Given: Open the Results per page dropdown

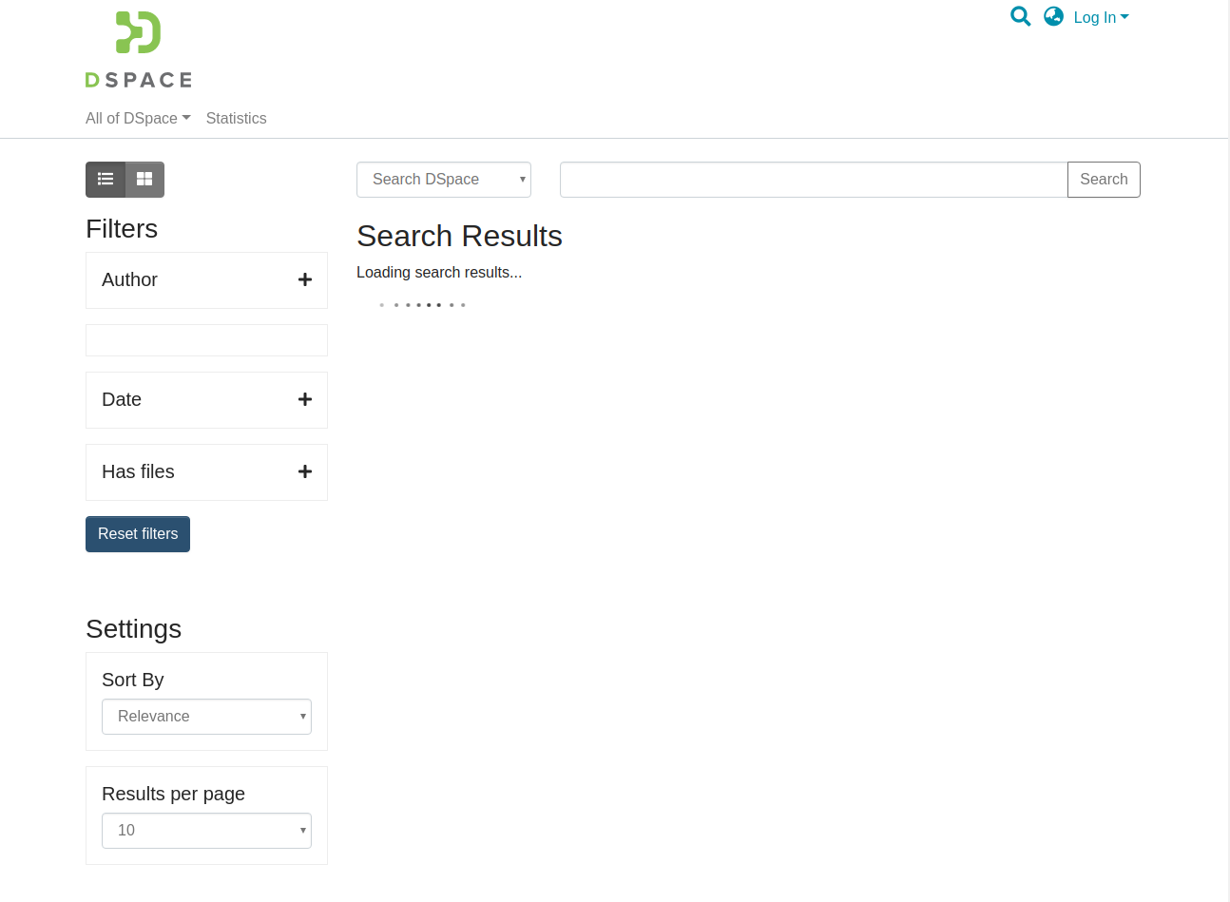Looking at the screenshot, I should coord(206,831).
